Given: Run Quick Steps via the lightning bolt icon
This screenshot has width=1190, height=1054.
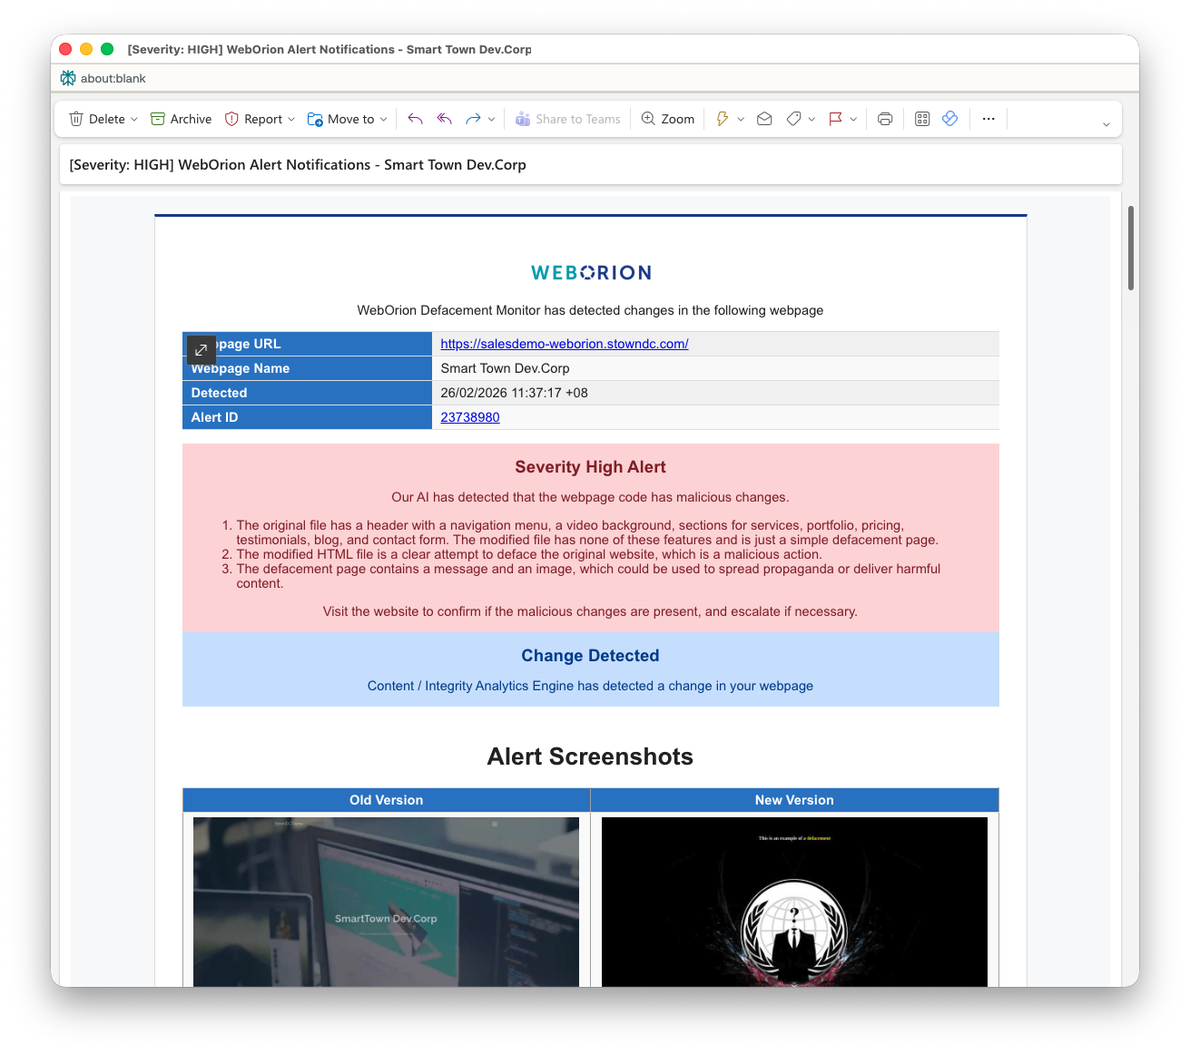Looking at the screenshot, I should 723,118.
